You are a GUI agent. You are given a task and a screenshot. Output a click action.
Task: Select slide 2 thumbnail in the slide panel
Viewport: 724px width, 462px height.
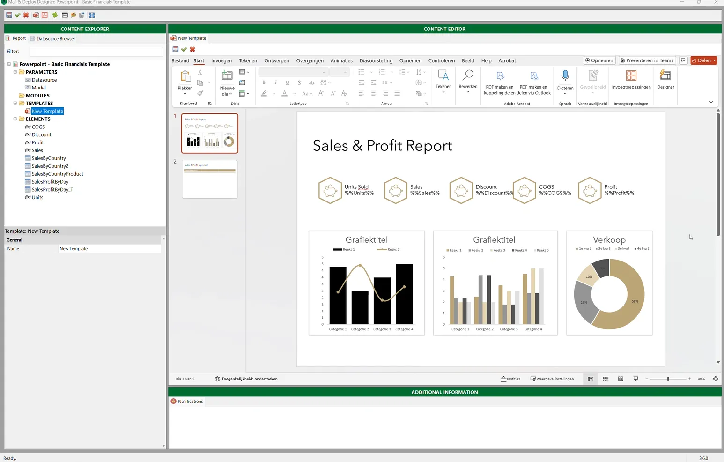pos(210,179)
